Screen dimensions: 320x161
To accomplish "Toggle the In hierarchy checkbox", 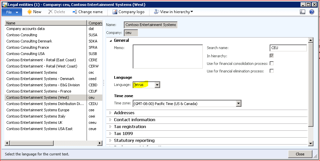I will 272,56.
